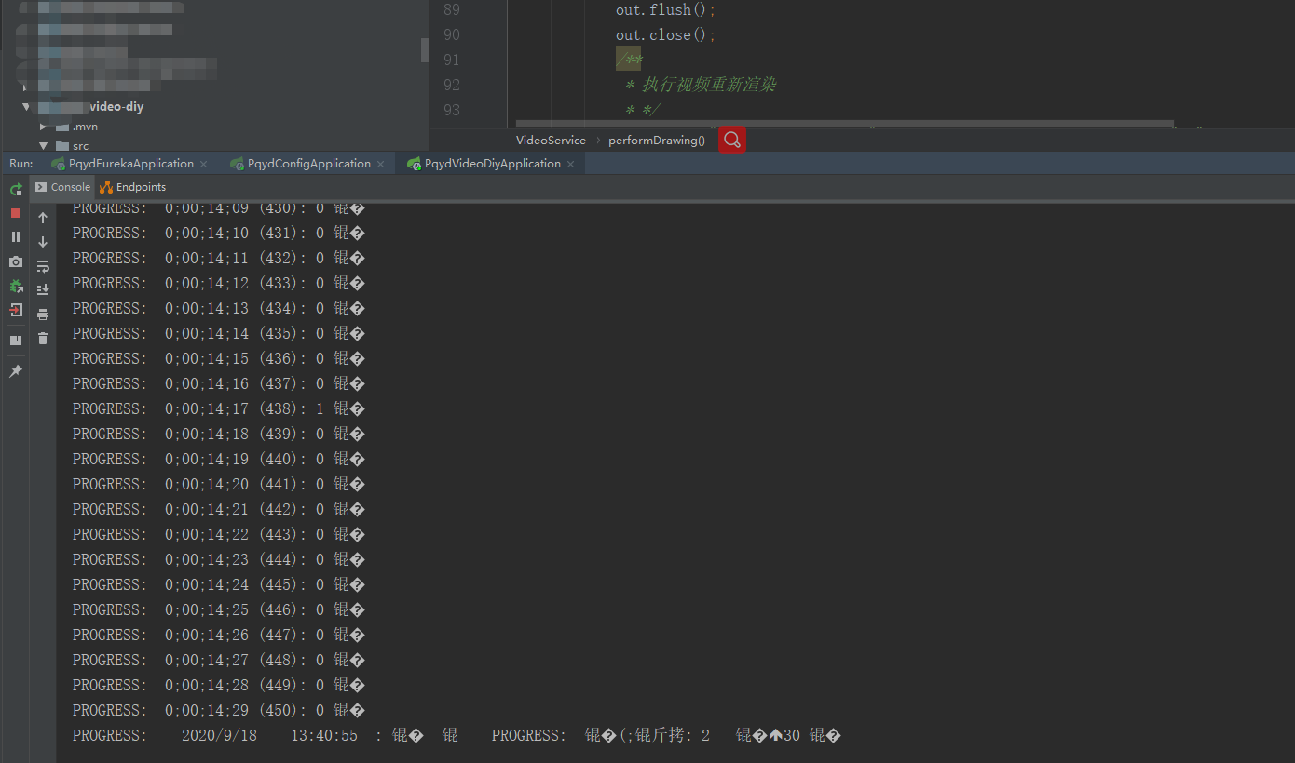Close the PqydEurekaApplication run tab
Screen dimensions: 1295x763
tap(203, 164)
